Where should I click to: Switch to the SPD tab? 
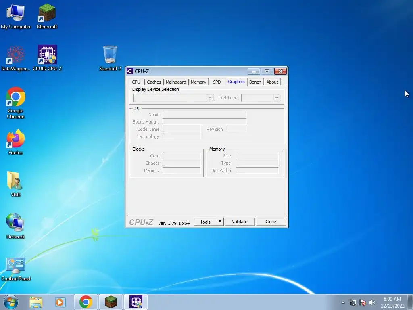[x=217, y=82]
